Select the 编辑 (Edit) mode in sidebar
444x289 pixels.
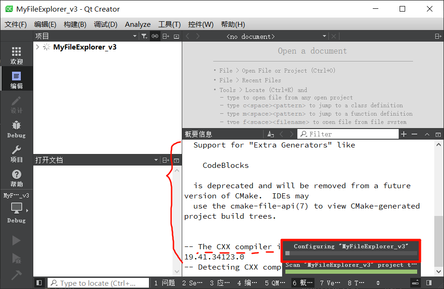(17, 80)
